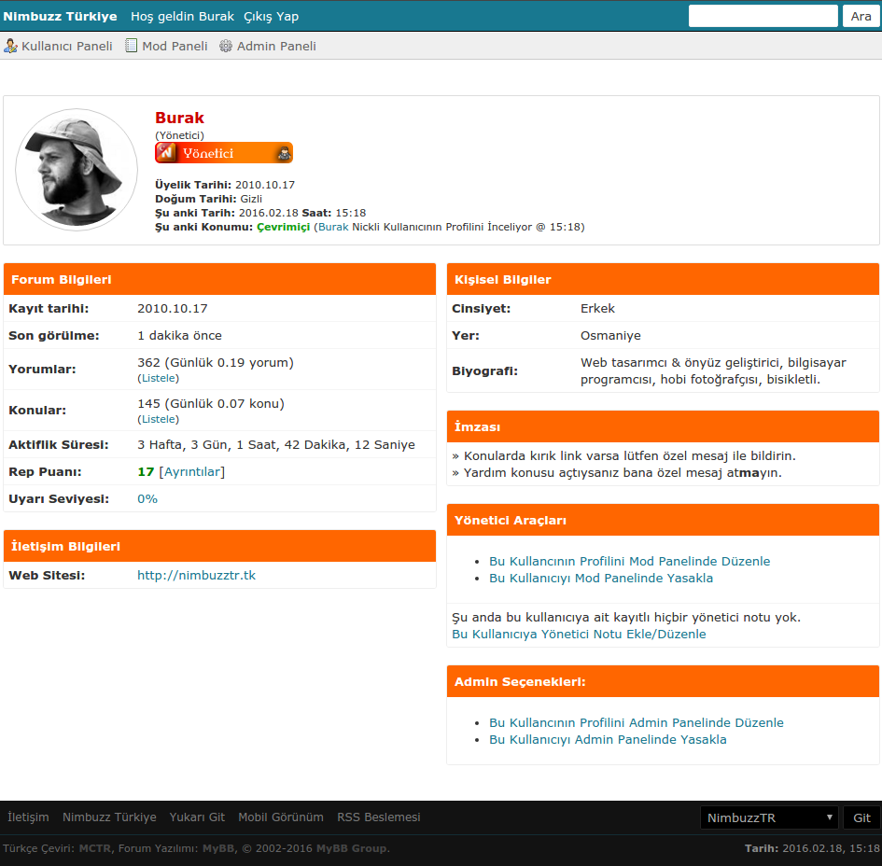Click the Forum Bilgileri section header
882x866 pixels.
click(219, 279)
